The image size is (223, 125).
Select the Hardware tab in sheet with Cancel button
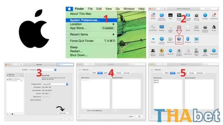127,73
